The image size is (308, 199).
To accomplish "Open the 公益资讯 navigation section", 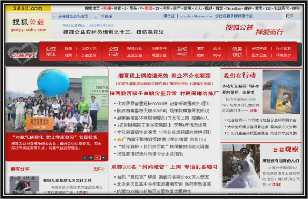I will point(51,51).
